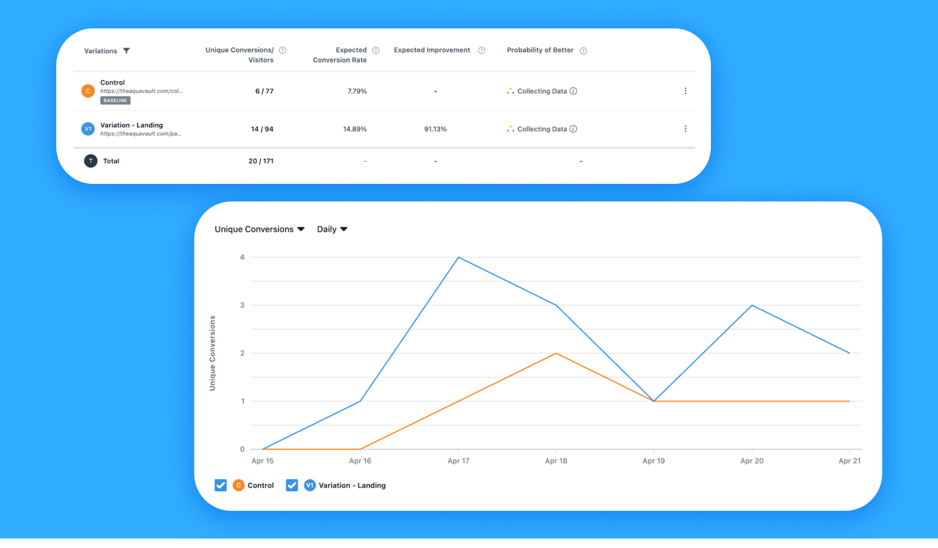
Task: Click the Control variation URL link
Action: (141, 91)
